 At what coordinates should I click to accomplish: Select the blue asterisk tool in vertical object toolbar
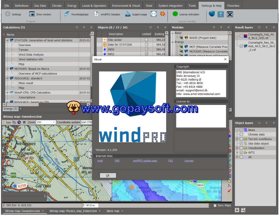click(x=230, y=136)
